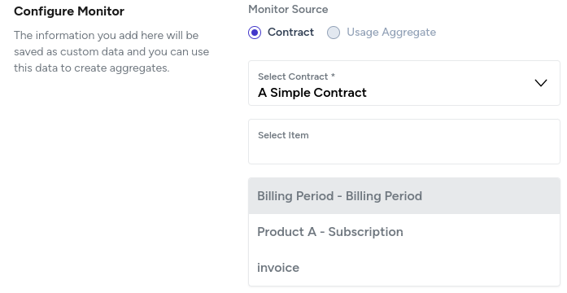Choose the Product A - Subscription option

(x=404, y=232)
